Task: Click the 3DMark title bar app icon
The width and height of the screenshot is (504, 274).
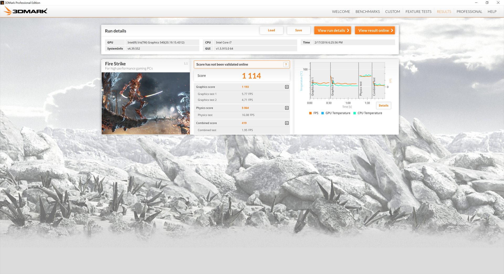Action: pos(2,3)
